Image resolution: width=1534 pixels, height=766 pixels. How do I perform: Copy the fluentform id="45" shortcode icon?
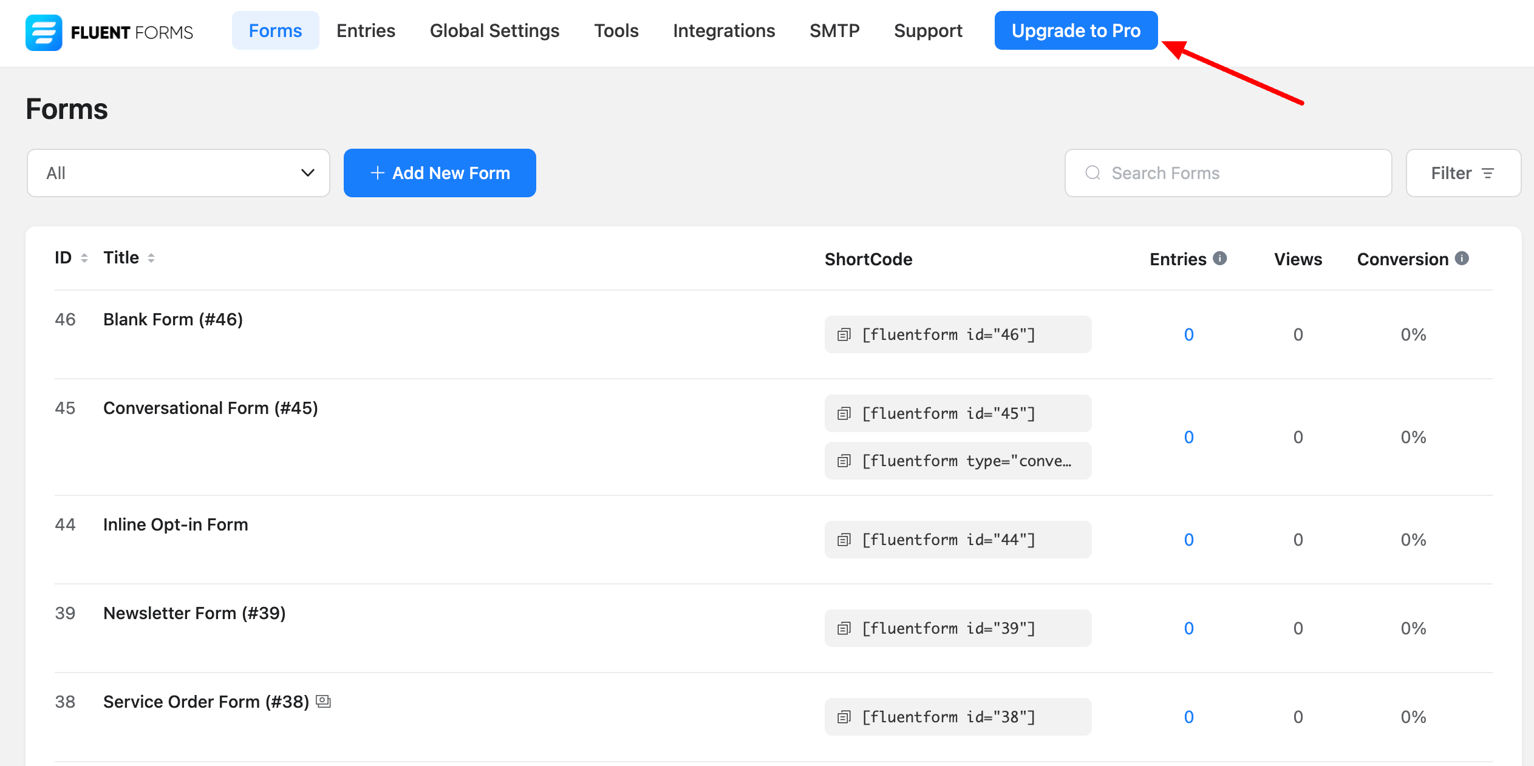tap(844, 413)
